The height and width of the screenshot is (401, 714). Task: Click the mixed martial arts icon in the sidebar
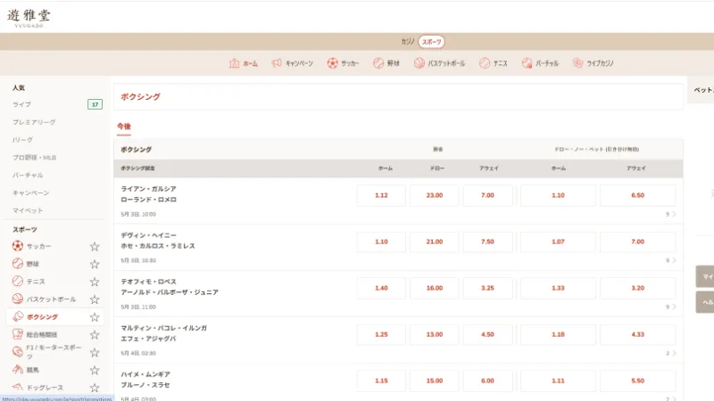click(18, 335)
